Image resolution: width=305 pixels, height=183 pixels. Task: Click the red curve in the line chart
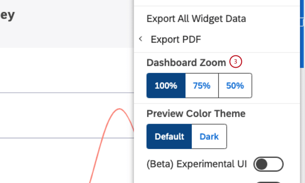120,109
